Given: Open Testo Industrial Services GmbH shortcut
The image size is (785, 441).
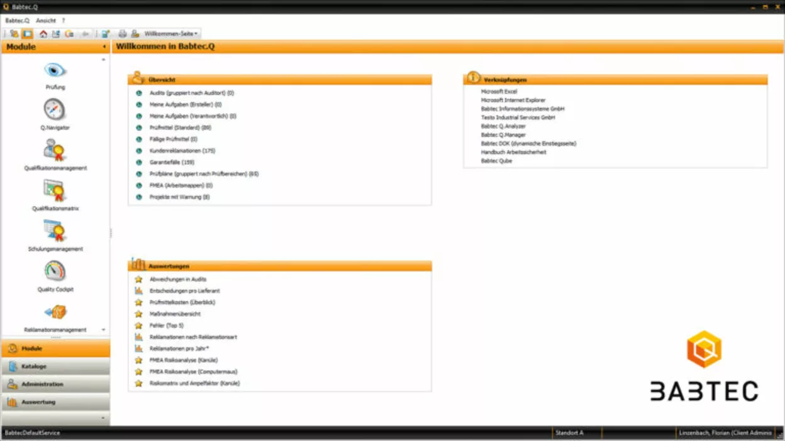Looking at the screenshot, I should pos(518,117).
